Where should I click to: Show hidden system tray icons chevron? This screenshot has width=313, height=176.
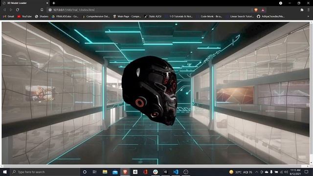(257, 172)
